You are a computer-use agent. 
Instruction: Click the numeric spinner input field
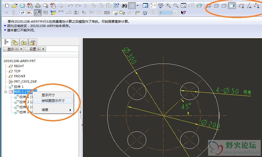tap(166, 12)
